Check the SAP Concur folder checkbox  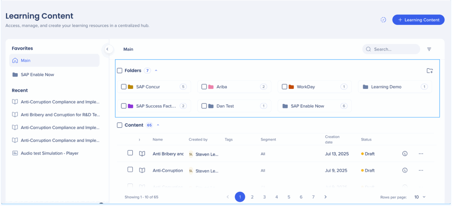[x=124, y=87]
